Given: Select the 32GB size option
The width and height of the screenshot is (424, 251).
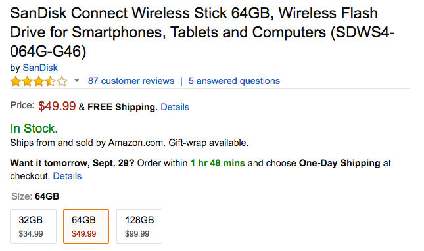Looking at the screenshot, I should click(x=34, y=227).
